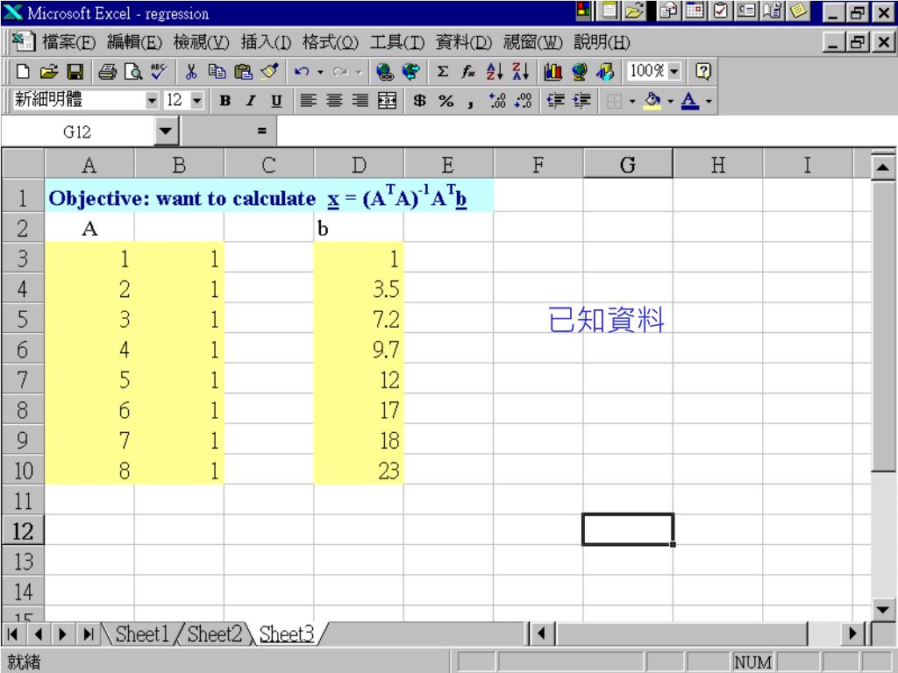The height and width of the screenshot is (673, 898).
Task: Open the 工具(T) menu
Action: [397, 42]
